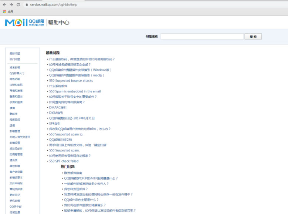Click the browser back arrow
This screenshot has height=214, width=288.
pos(4,4)
